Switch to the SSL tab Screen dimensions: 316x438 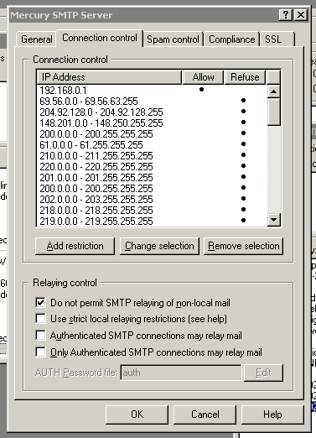[277, 39]
